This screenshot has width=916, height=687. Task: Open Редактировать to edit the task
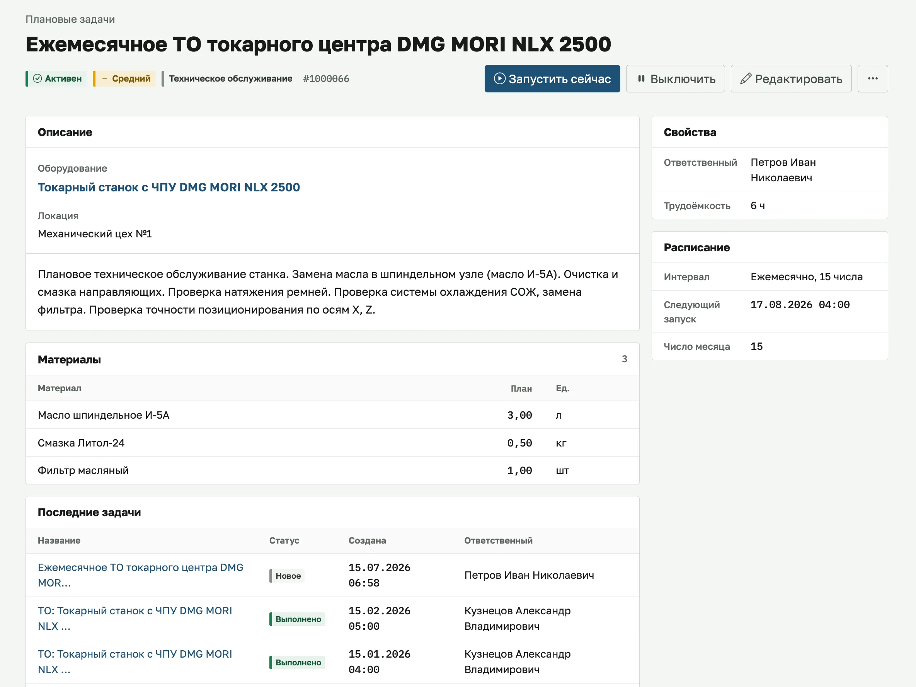pos(791,79)
